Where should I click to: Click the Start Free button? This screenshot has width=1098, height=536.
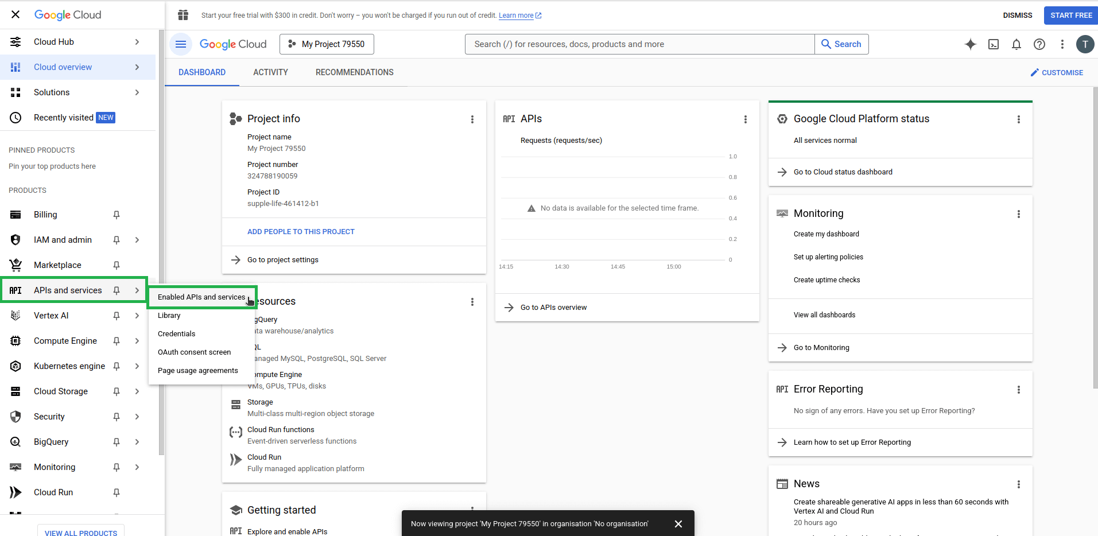point(1070,15)
